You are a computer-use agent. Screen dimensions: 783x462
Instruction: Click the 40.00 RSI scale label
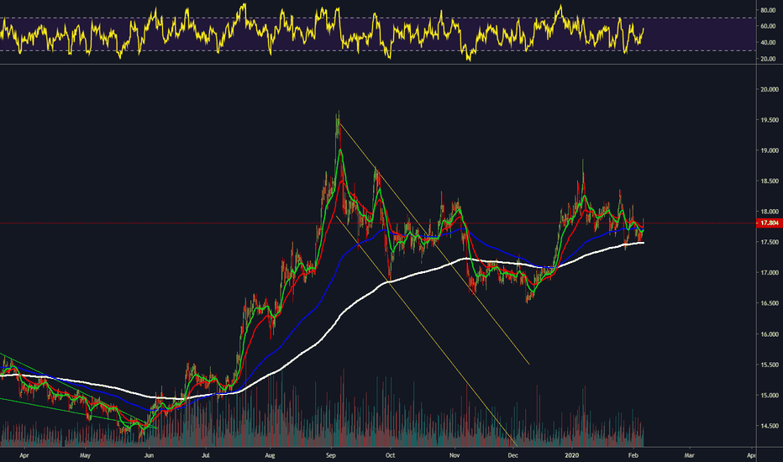click(768, 43)
